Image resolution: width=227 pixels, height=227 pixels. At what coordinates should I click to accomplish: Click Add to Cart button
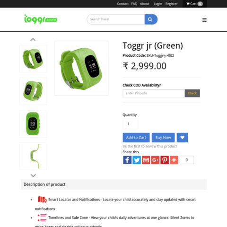[136, 138]
